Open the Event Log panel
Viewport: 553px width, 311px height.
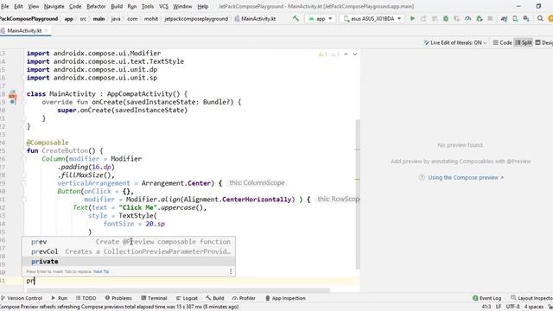(487, 298)
